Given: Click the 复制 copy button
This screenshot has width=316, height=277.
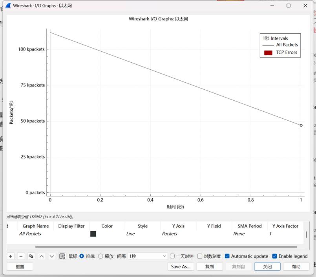Looking at the screenshot, I should [210, 266].
